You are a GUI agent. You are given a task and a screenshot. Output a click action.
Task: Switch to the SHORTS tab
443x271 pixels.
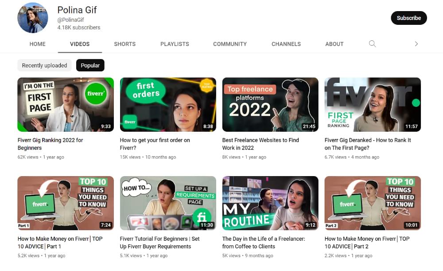click(x=124, y=44)
